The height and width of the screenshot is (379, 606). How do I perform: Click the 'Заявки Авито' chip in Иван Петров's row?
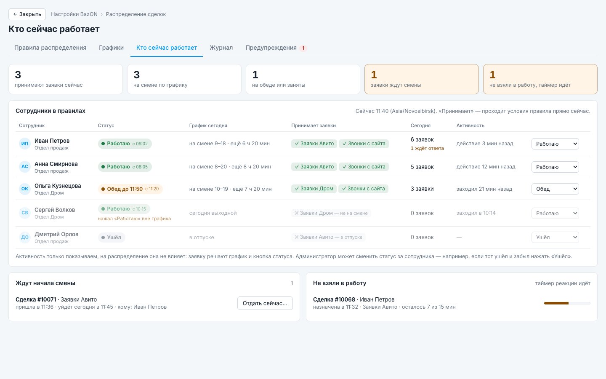[314, 144]
